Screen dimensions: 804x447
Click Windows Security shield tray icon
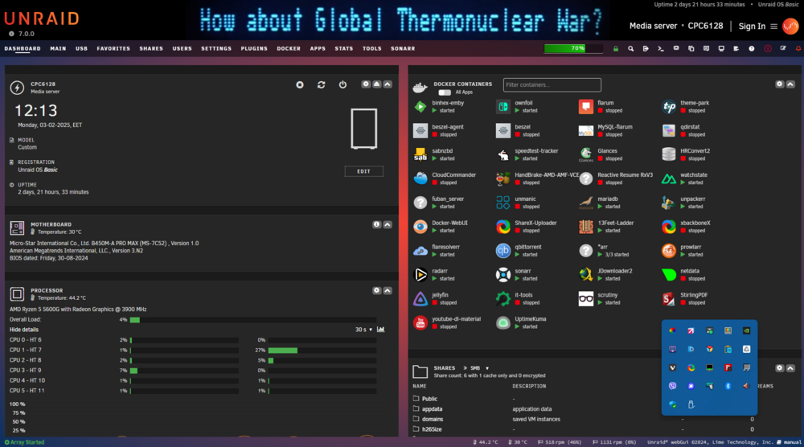673,404
